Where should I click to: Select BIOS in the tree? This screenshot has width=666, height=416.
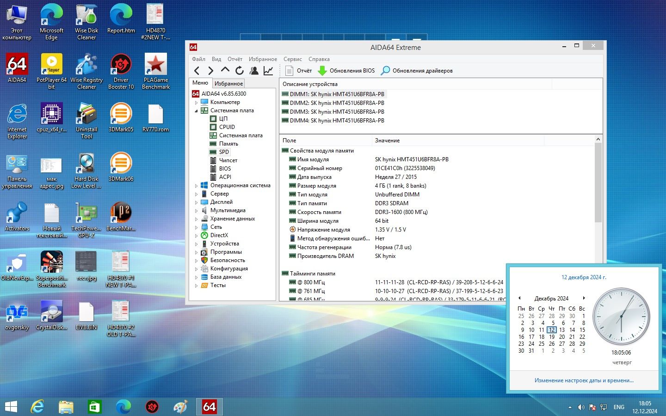[x=225, y=169]
